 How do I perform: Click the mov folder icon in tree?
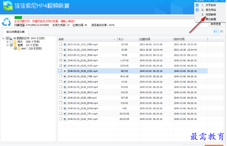point(19,49)
